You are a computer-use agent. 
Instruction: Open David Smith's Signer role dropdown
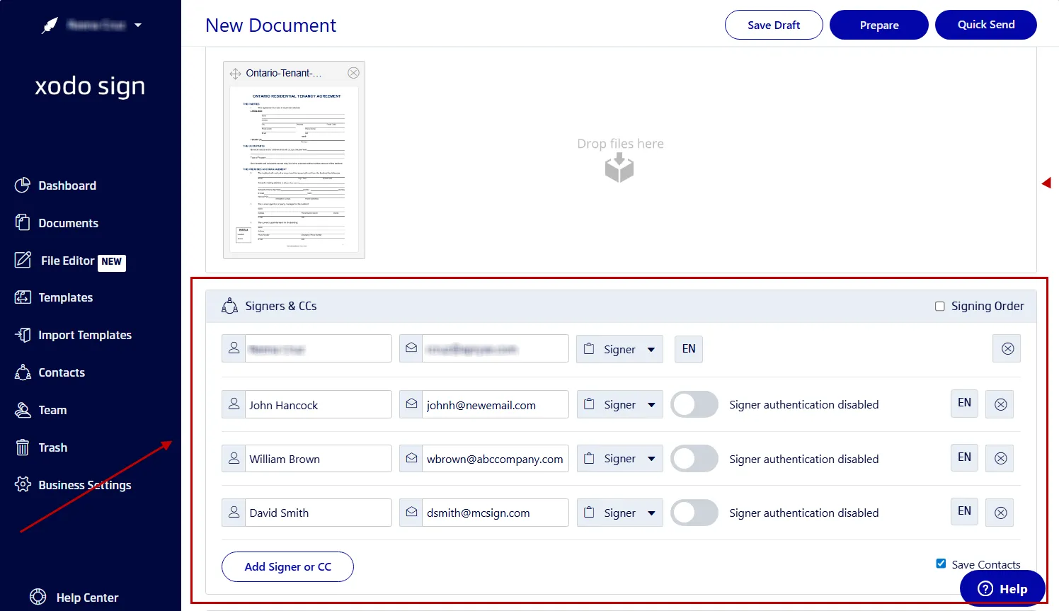[620, 513]
